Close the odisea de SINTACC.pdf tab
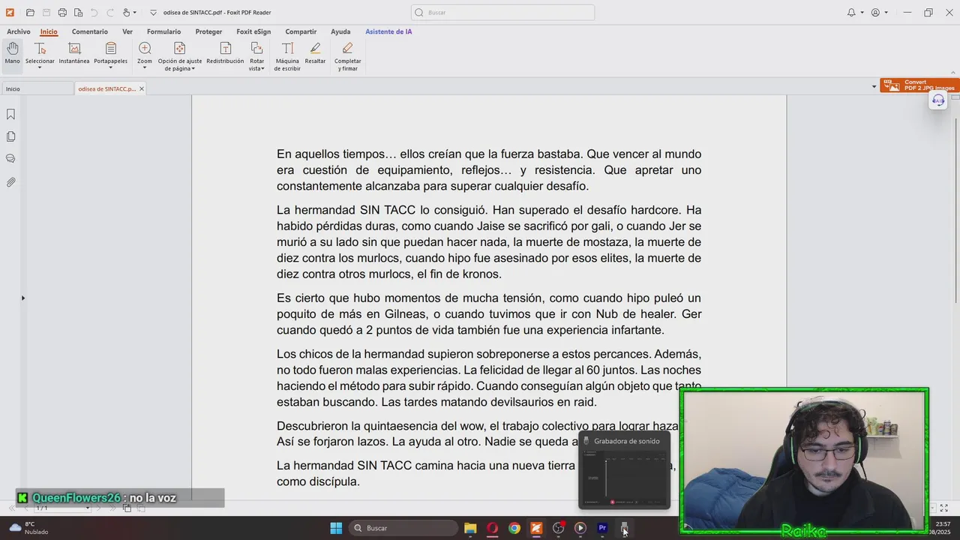The width and height of the screenshot is (960, 540). point(142,88)
